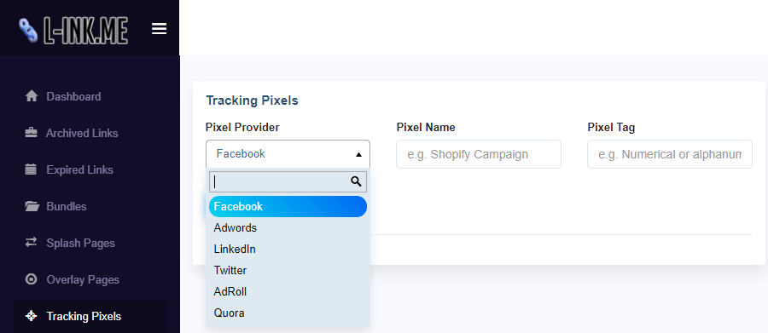The image size is (768, 333).
Task: Click the Dashboard home icon
Action: [x=32, y=96]
